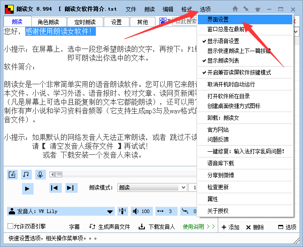Click the microphone icon button
The width and height of the screenshot is (303, 247).
pos(40,175)
